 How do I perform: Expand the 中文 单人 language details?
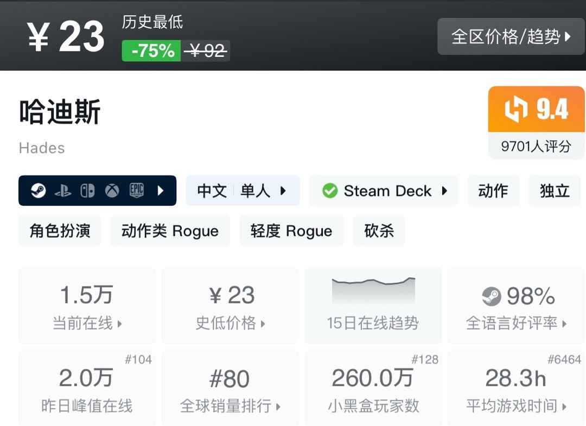click(242, 191)
